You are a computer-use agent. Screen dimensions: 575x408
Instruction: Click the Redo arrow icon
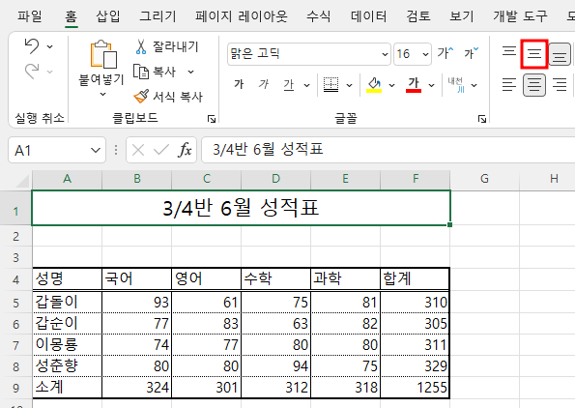(x=32, y=71)
